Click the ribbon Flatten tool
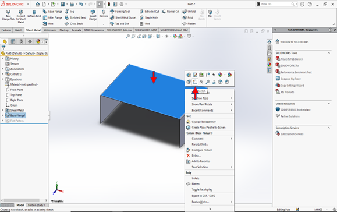This screenshot has width=337, height=212. (x=189, y=24)
